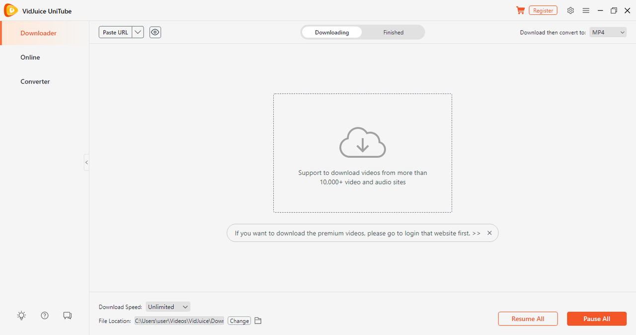Restore down the application window

coord(614,10)
